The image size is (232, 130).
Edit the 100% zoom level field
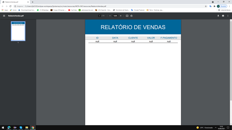click(115, 16)
